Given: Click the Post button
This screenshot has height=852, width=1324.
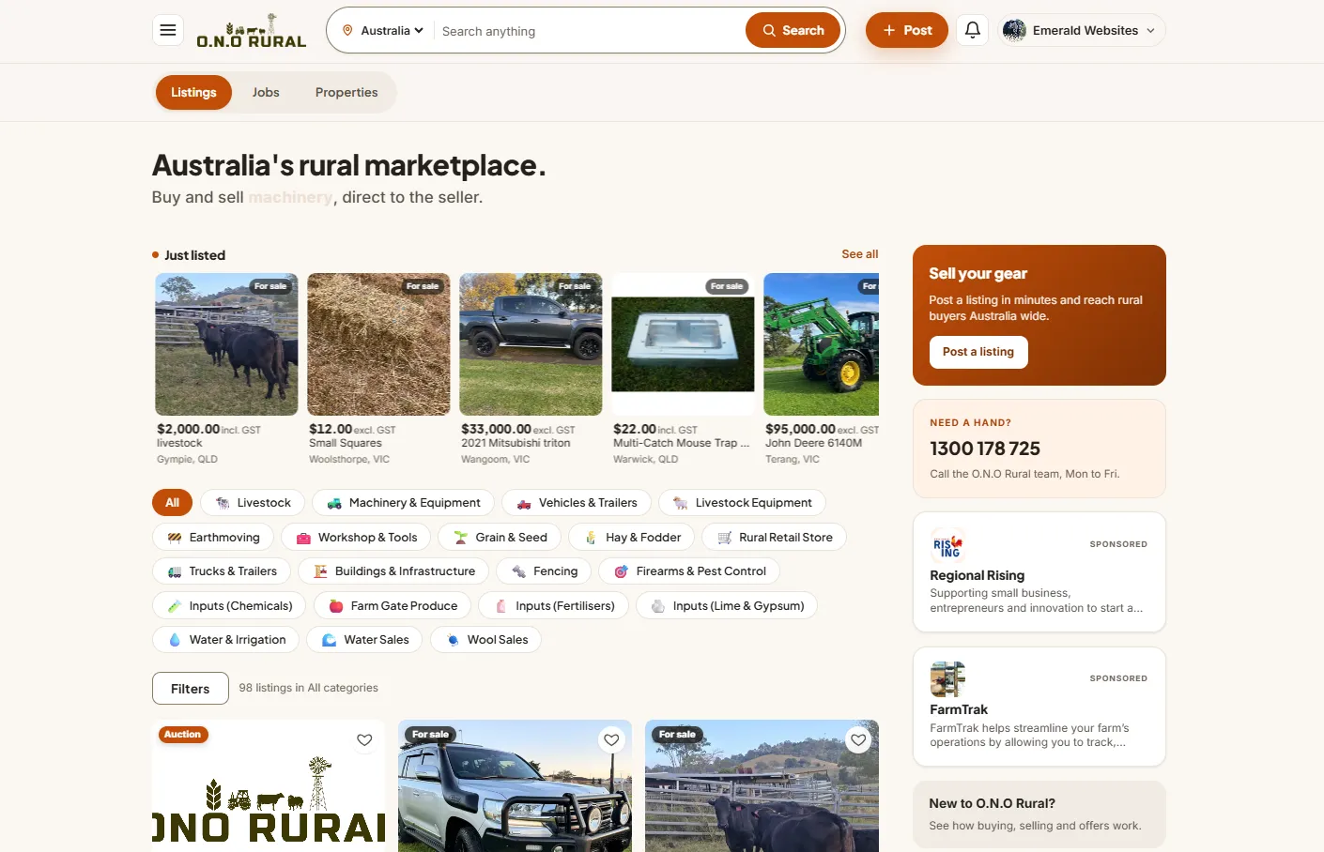Looking at the screenshot, I should click(x=907, y=30).
